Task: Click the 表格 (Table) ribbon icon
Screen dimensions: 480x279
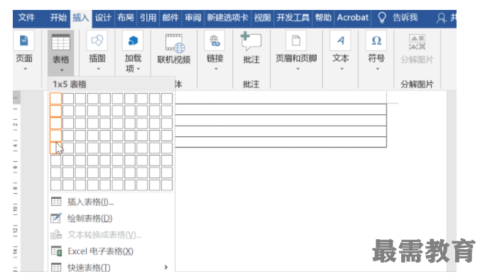Action: [x=60, y=42]
